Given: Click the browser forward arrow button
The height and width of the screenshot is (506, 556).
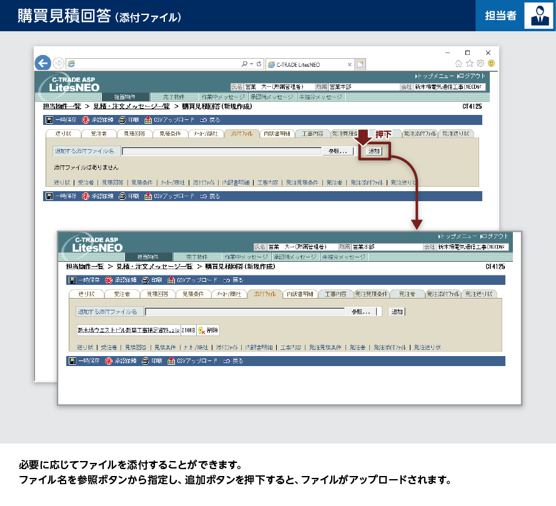Looking at the screenshot, I should point(58,63).
